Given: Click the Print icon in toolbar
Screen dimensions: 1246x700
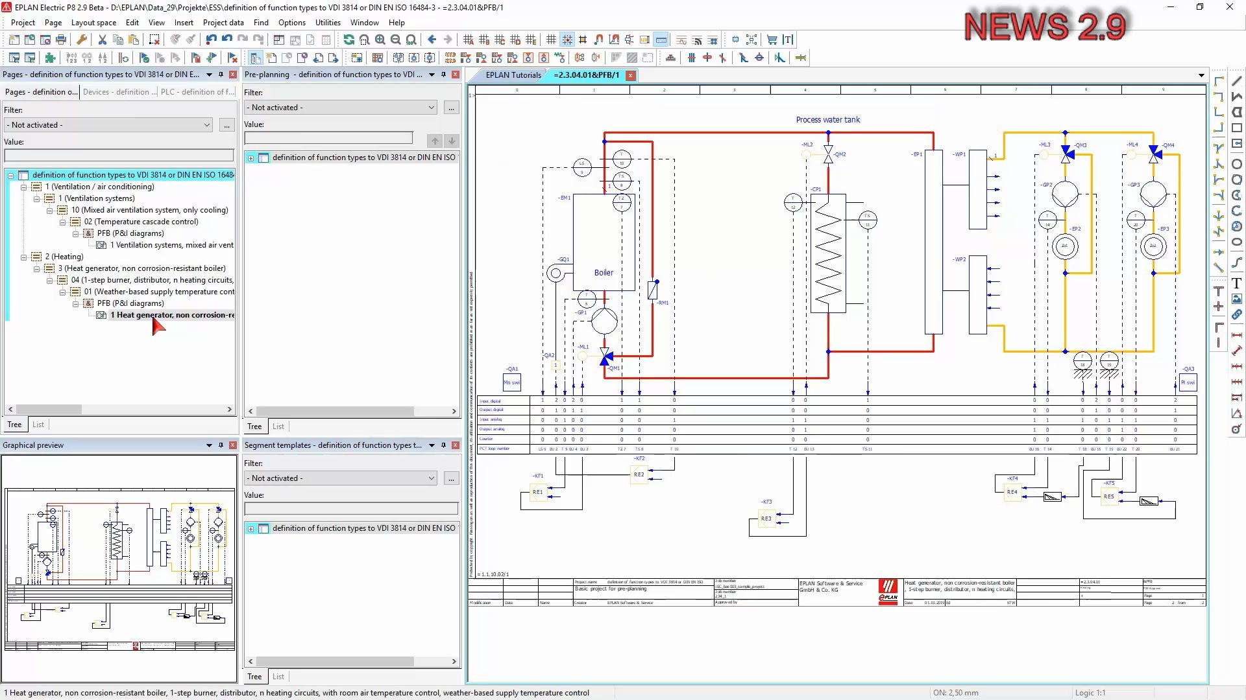Looking at the screenshot, I should pyautogui.click(x=61, y=40).
